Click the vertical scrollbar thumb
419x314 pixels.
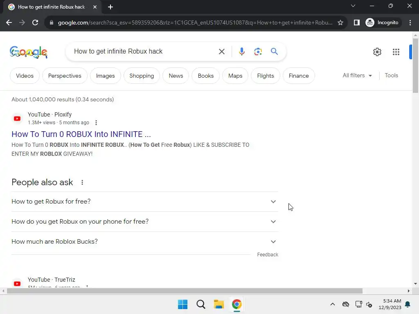[x=416, y=65]
